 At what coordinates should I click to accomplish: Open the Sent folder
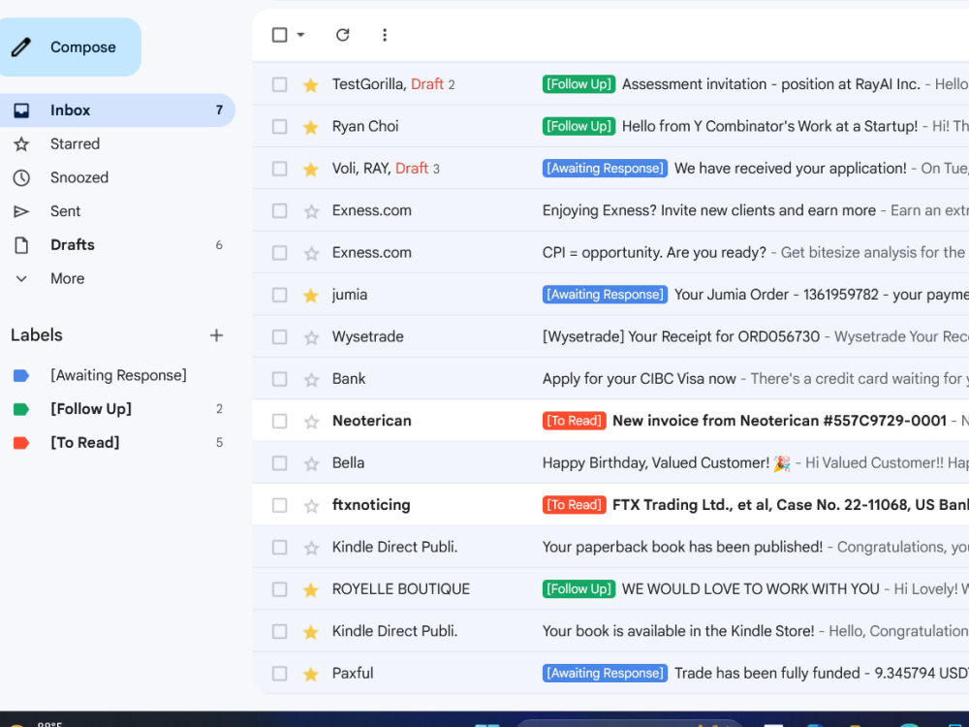coord(117,211)
